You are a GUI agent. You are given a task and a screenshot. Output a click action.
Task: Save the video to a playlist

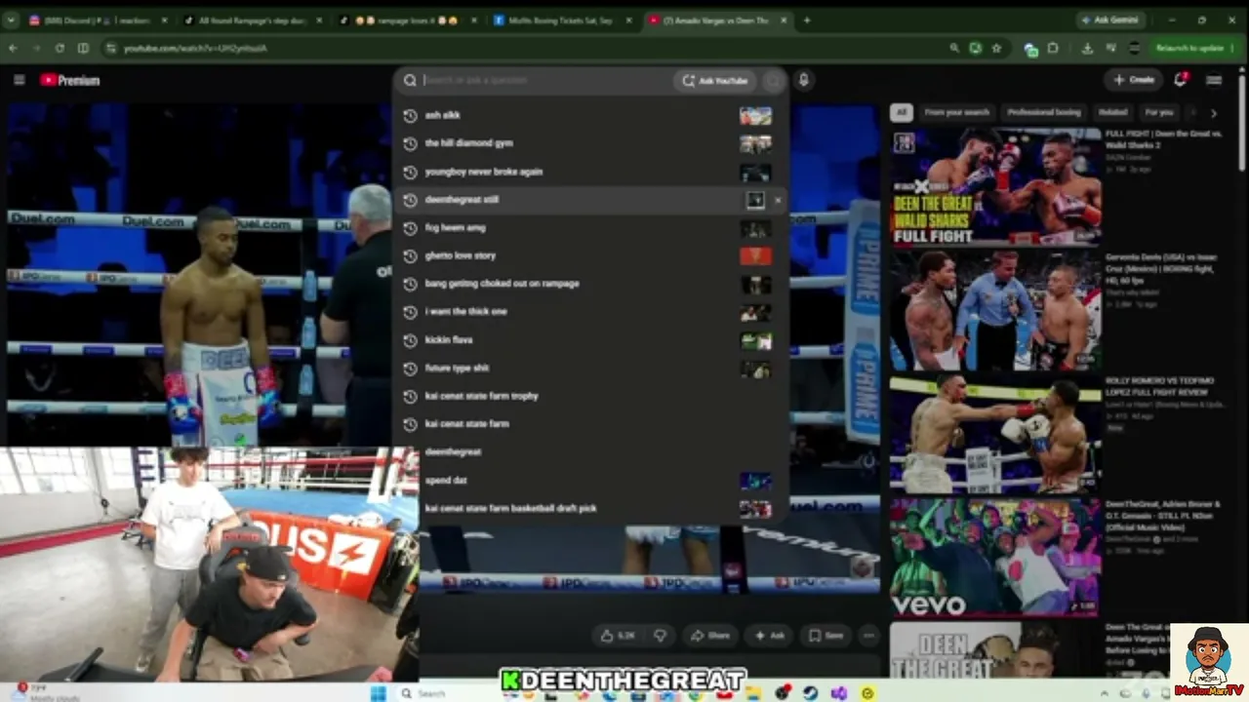(x=826, y=636)
